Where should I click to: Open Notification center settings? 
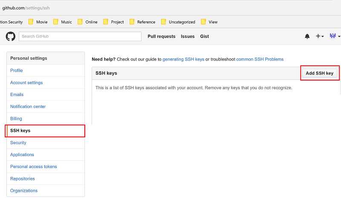click(x=46, y=107)
